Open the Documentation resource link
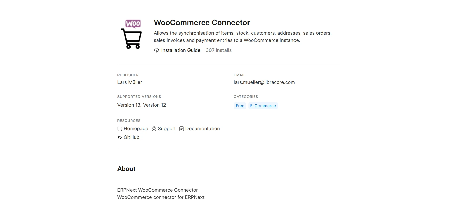The width and height of the screenshot is (460, 202). click(202, 129)
